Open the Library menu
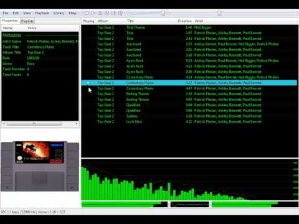 pyautogui.click(x=59, y=13)
